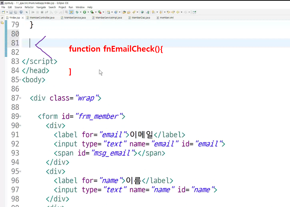Open the Project menu
Viewport: 290px width, 207px height.
pos(62,7)
